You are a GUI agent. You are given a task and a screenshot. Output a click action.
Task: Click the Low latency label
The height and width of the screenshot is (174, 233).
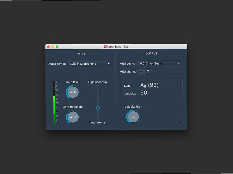click(x=98, y=122)
